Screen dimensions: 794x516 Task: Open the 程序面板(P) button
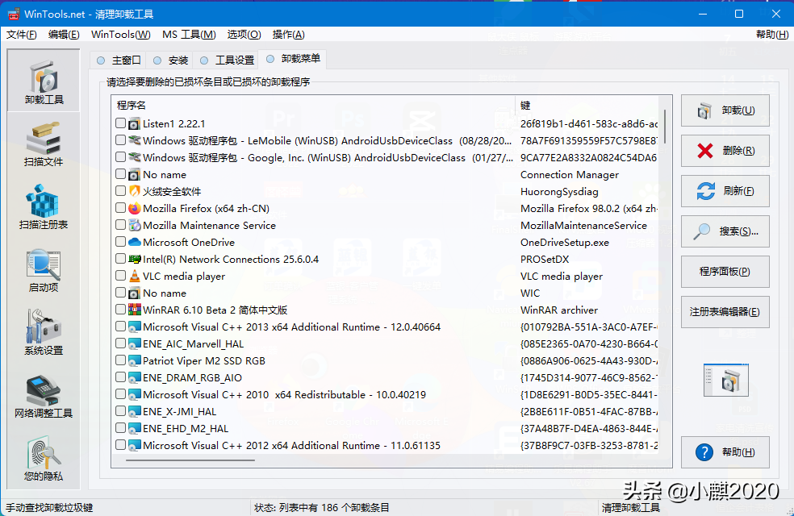point(725,272)
